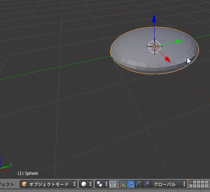Viewport: 210px width, 192px height.
Task: Click the (1) Sphere object label
Action: pos(28,173)
